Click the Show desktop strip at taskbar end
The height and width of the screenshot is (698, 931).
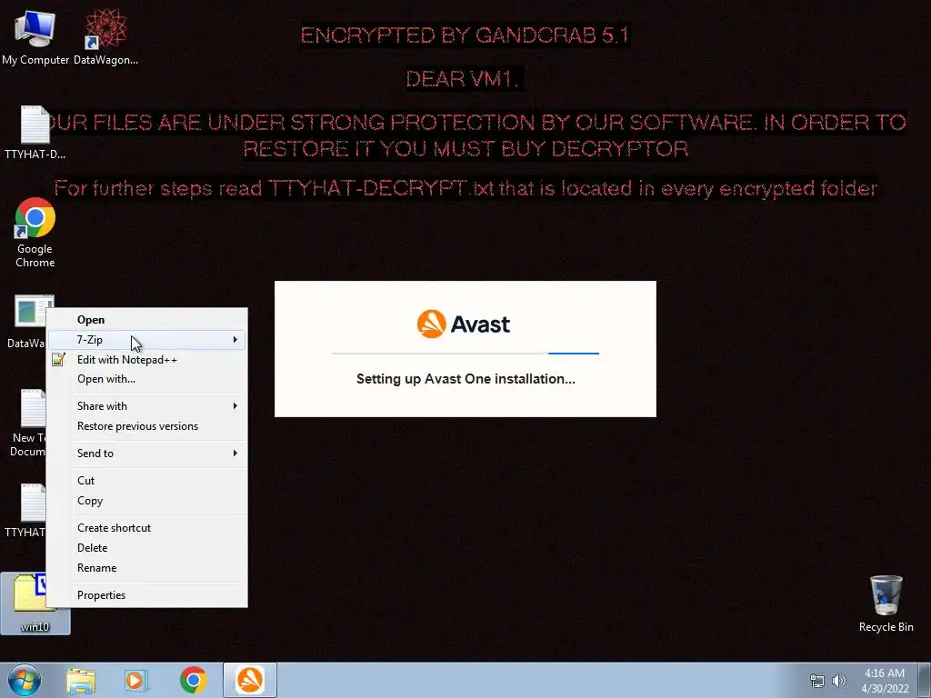pos(926,680)
